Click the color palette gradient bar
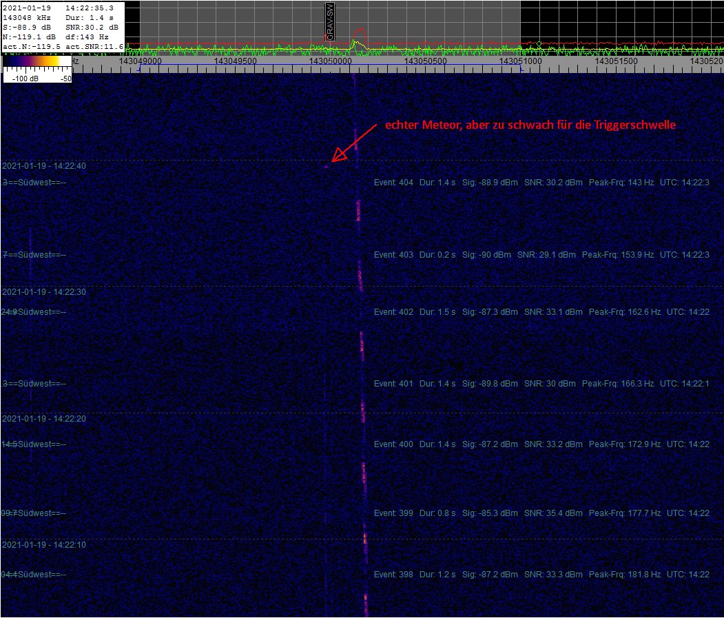 tap(37, 62)
